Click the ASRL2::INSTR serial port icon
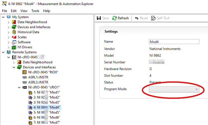Screen dimensions: 208x125 (25, 82)
